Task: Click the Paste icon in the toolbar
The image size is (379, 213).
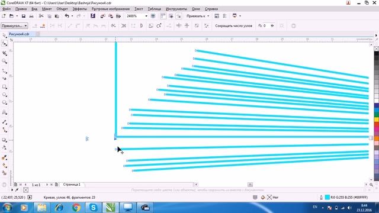Action: (57, 16)
